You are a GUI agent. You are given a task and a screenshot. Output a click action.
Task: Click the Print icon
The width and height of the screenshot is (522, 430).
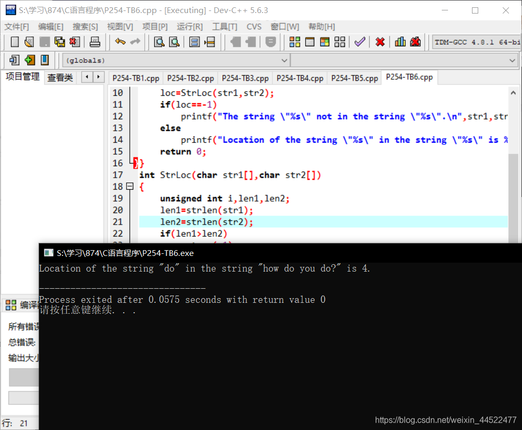click(x=95, y=42)
